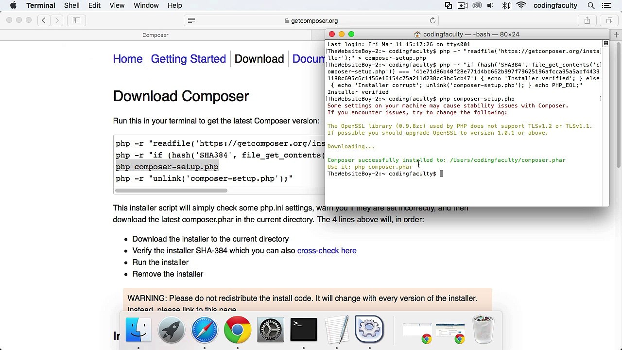
Task: Open the Trash in the Dock
Action: (x=483, y=330)
